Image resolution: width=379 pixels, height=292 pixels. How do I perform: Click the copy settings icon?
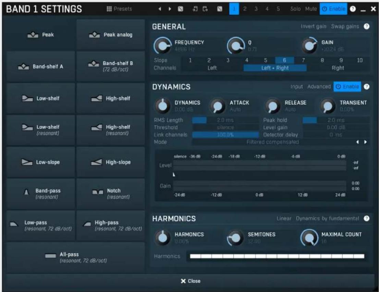(195, 9)
